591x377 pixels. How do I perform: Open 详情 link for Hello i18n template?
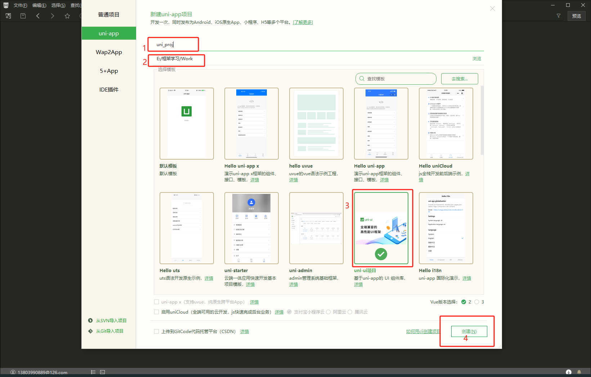pos(467,278)
